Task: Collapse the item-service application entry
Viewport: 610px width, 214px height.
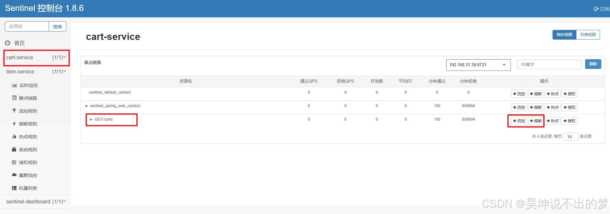Action: [36, 71]
